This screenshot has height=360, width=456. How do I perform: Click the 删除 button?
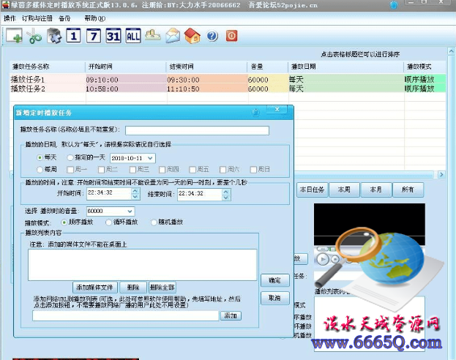[133, 288]
